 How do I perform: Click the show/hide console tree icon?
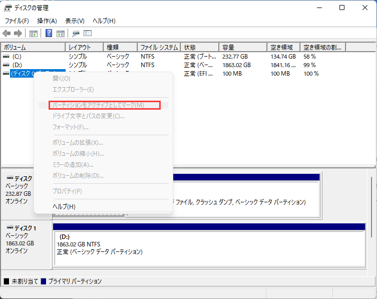coord(34,34)
